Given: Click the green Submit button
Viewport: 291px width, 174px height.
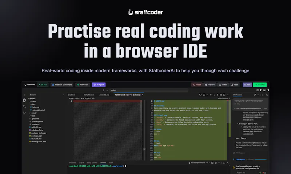Looking at the screenshot, I should tap(260, 85).
